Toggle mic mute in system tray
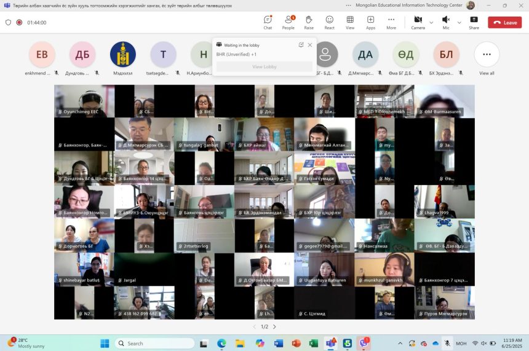529x351 pixels. click(x=447, y=343)
